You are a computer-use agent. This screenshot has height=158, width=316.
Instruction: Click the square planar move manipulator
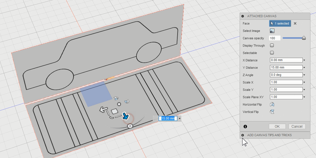[114, 111]
